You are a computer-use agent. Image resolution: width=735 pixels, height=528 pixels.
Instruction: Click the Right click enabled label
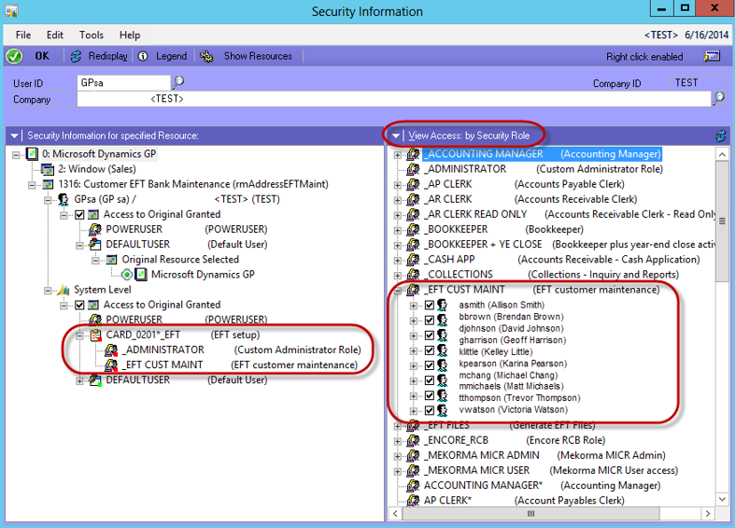644,57
